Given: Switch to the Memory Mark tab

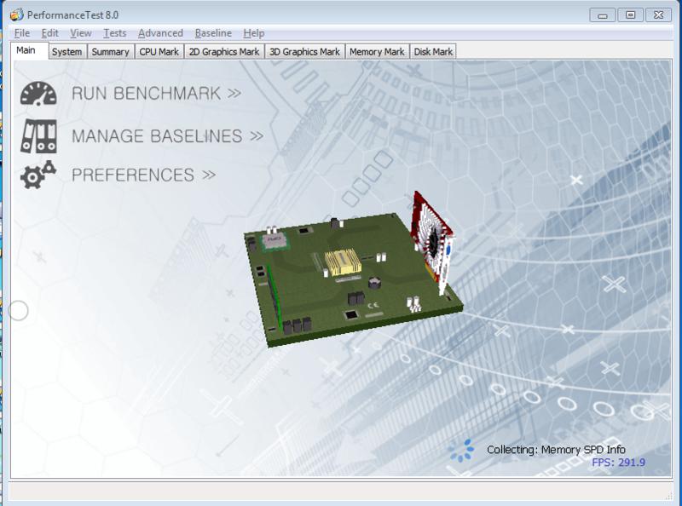Looking at the screenshot, I should (x=377, y=52).
